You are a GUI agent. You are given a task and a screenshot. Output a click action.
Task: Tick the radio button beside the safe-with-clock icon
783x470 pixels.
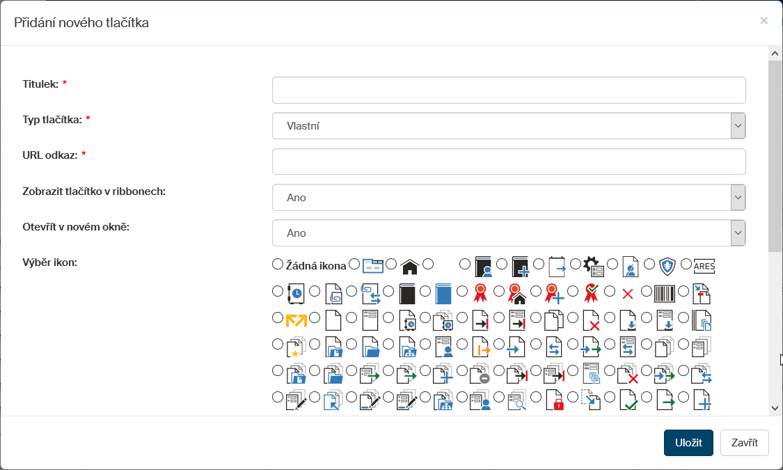pos(278,290)
